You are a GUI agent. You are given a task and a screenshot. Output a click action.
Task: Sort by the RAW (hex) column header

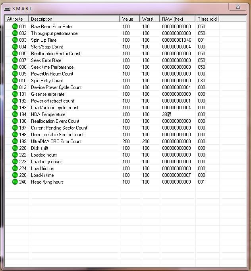click(x=177, y=19)
